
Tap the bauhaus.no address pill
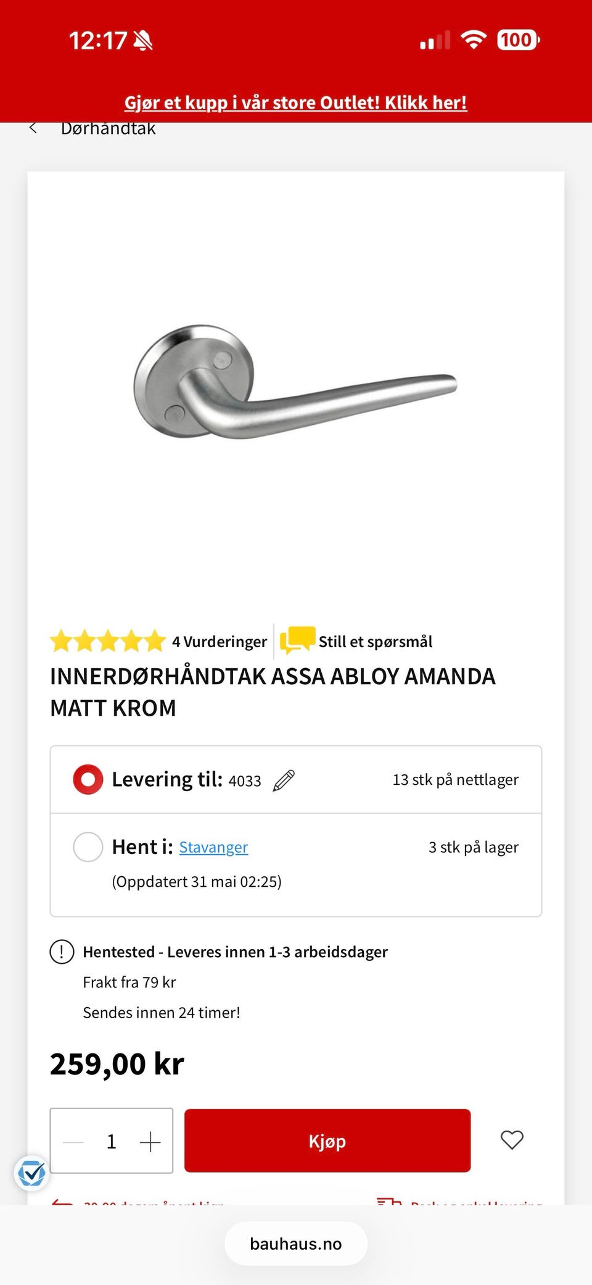pyautogui.click(x=296, y=1244)
